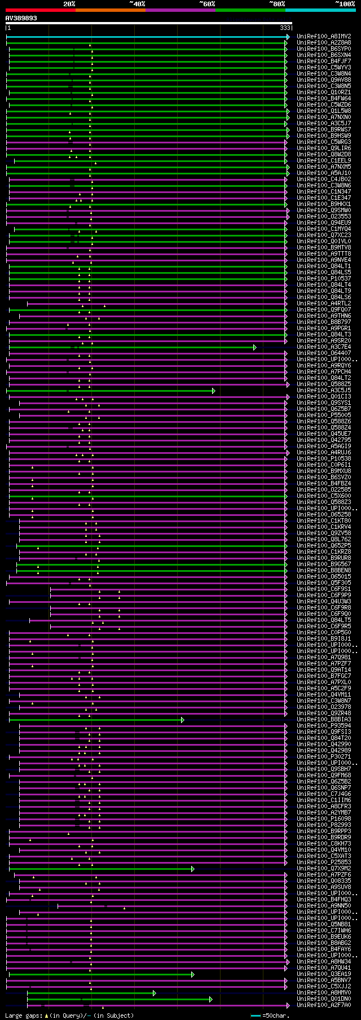Screen dimensions: 361x1020
Task: Open hit UniRef100_A2Z8A8
Action: [324, 43]
